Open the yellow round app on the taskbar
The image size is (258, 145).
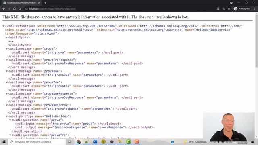pos(103,141)
